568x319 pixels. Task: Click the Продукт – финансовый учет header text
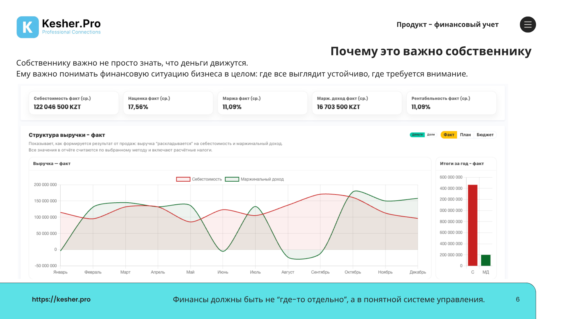coord(448,25)
